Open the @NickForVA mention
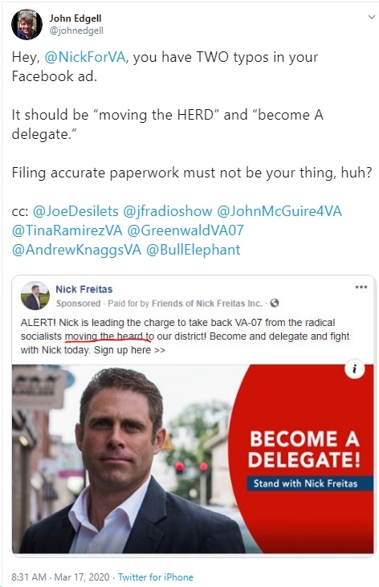The height and width of the screenshot is (587, 379). (x=85, y=57)
